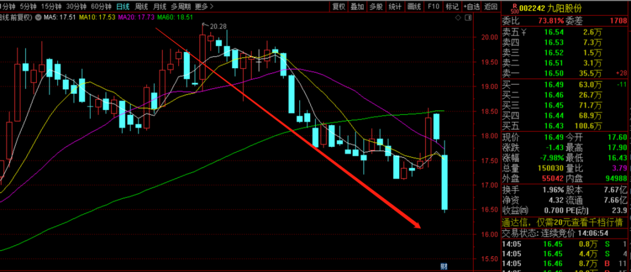
Task: Expand the 更多 periods menu
Action: 203,6
